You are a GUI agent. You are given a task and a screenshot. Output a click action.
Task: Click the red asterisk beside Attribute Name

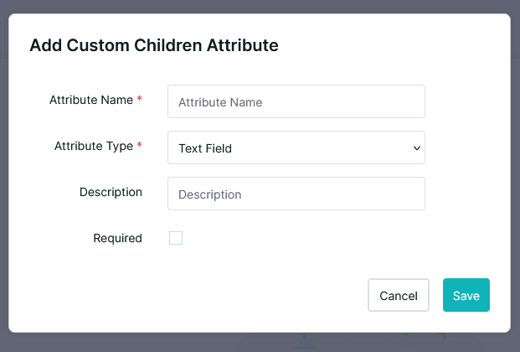pos(139,101)
